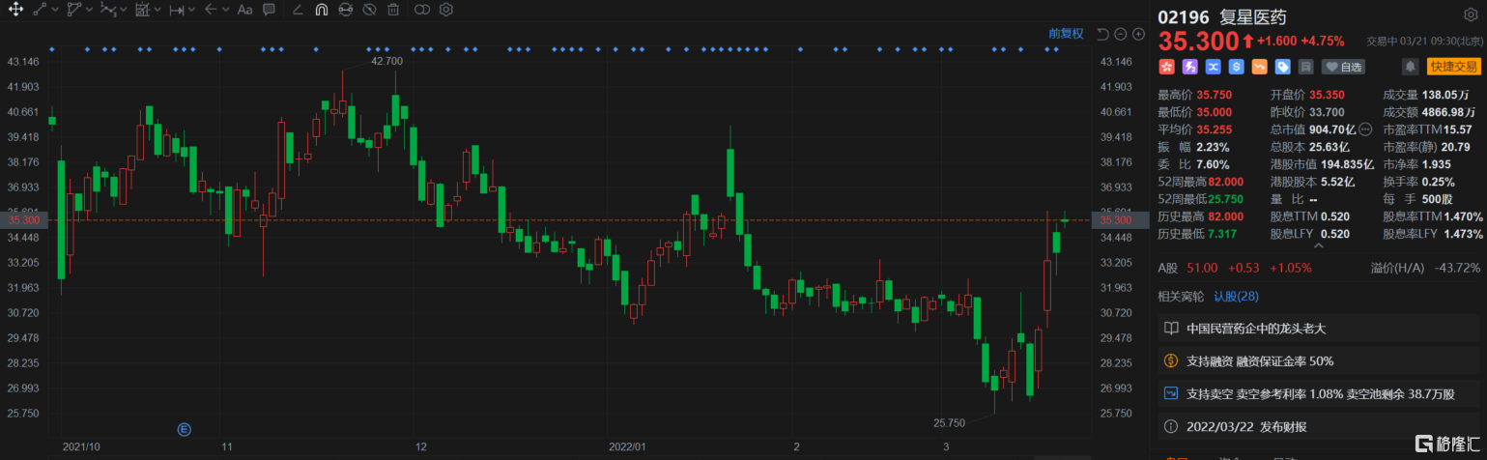Toggle hide all drawings eye icon
The height and width of the screenshot is (460, 1487).
[369, 10]
